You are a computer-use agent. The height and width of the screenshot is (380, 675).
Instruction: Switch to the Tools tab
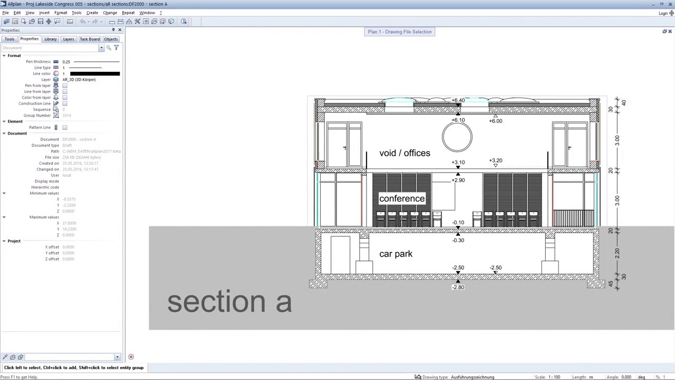[x=9, y=39]
